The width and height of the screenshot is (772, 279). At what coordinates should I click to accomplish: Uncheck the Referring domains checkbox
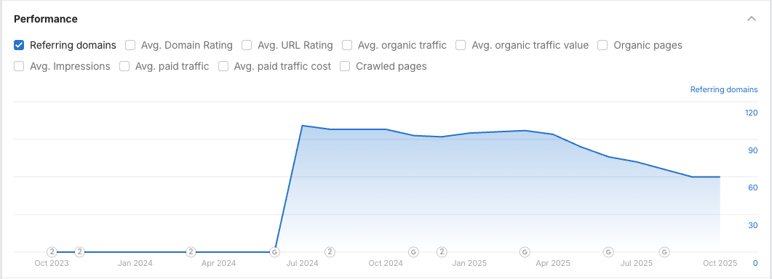click(x=19, y=45)
